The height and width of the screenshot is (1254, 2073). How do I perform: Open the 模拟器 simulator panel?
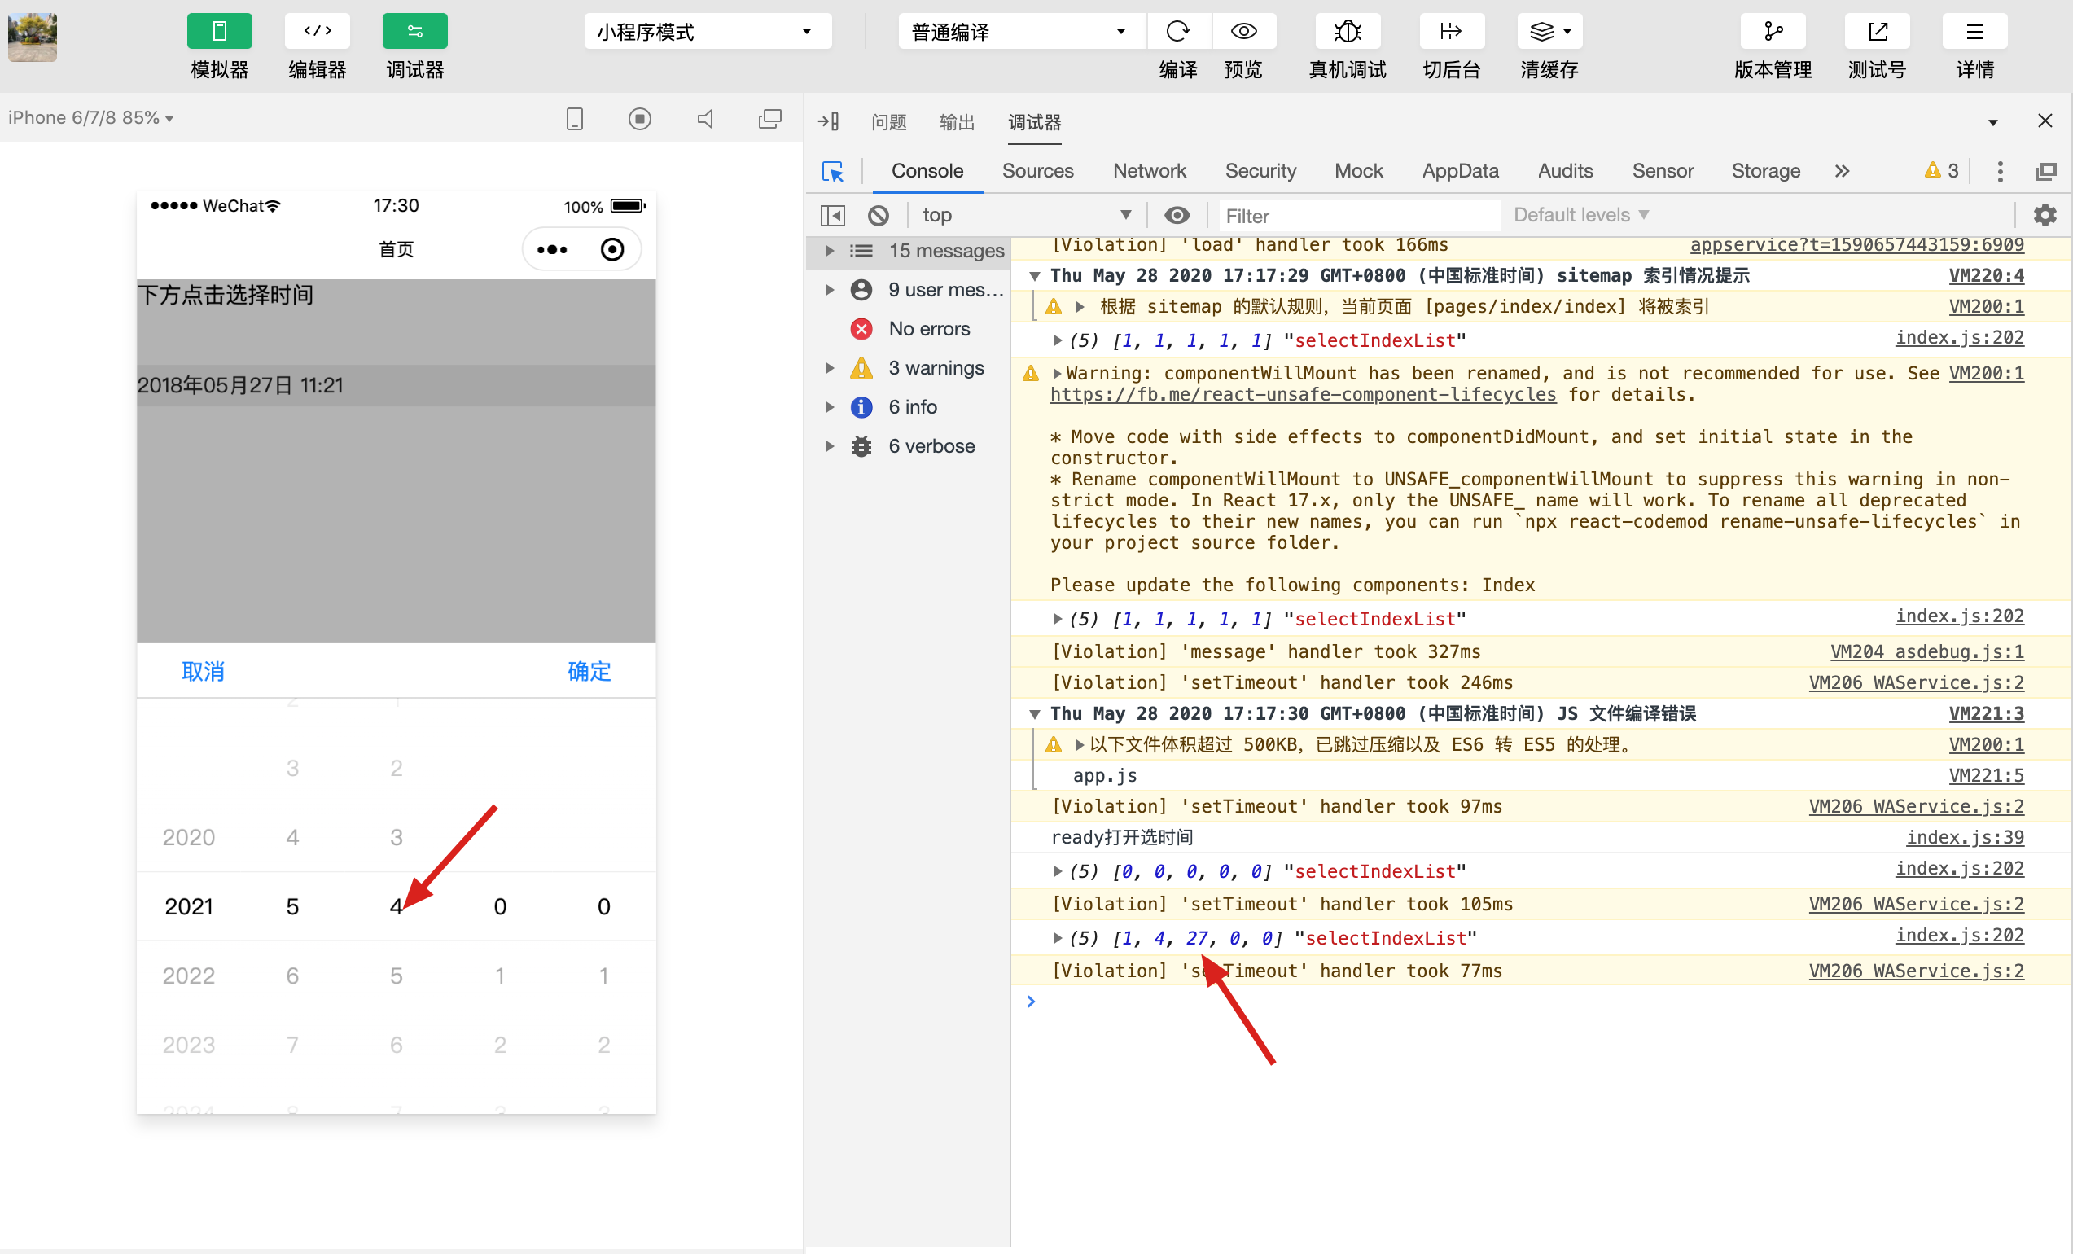[x=219, y=31]
